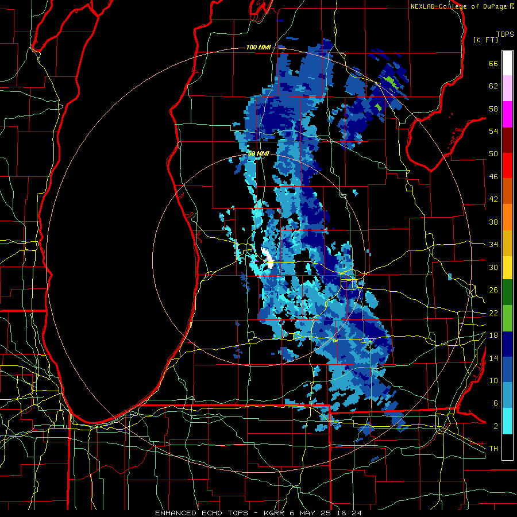This screenshot has width=517, height=517.
Task: Click the "18" scale number
Action: (493, 335)
